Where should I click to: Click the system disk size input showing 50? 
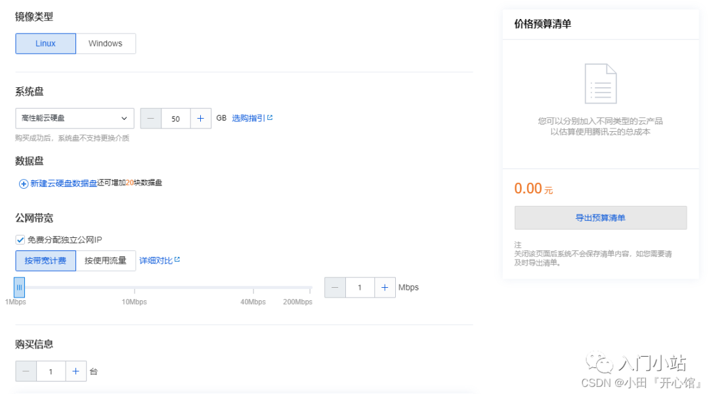coord(176,118)
